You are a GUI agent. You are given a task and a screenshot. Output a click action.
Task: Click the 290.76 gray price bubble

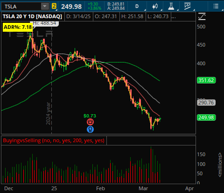click(206, 103)
